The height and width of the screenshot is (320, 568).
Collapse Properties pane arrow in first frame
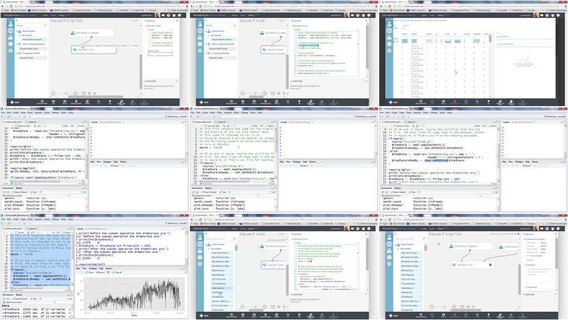pyautogui.click(x=177, y=21)
